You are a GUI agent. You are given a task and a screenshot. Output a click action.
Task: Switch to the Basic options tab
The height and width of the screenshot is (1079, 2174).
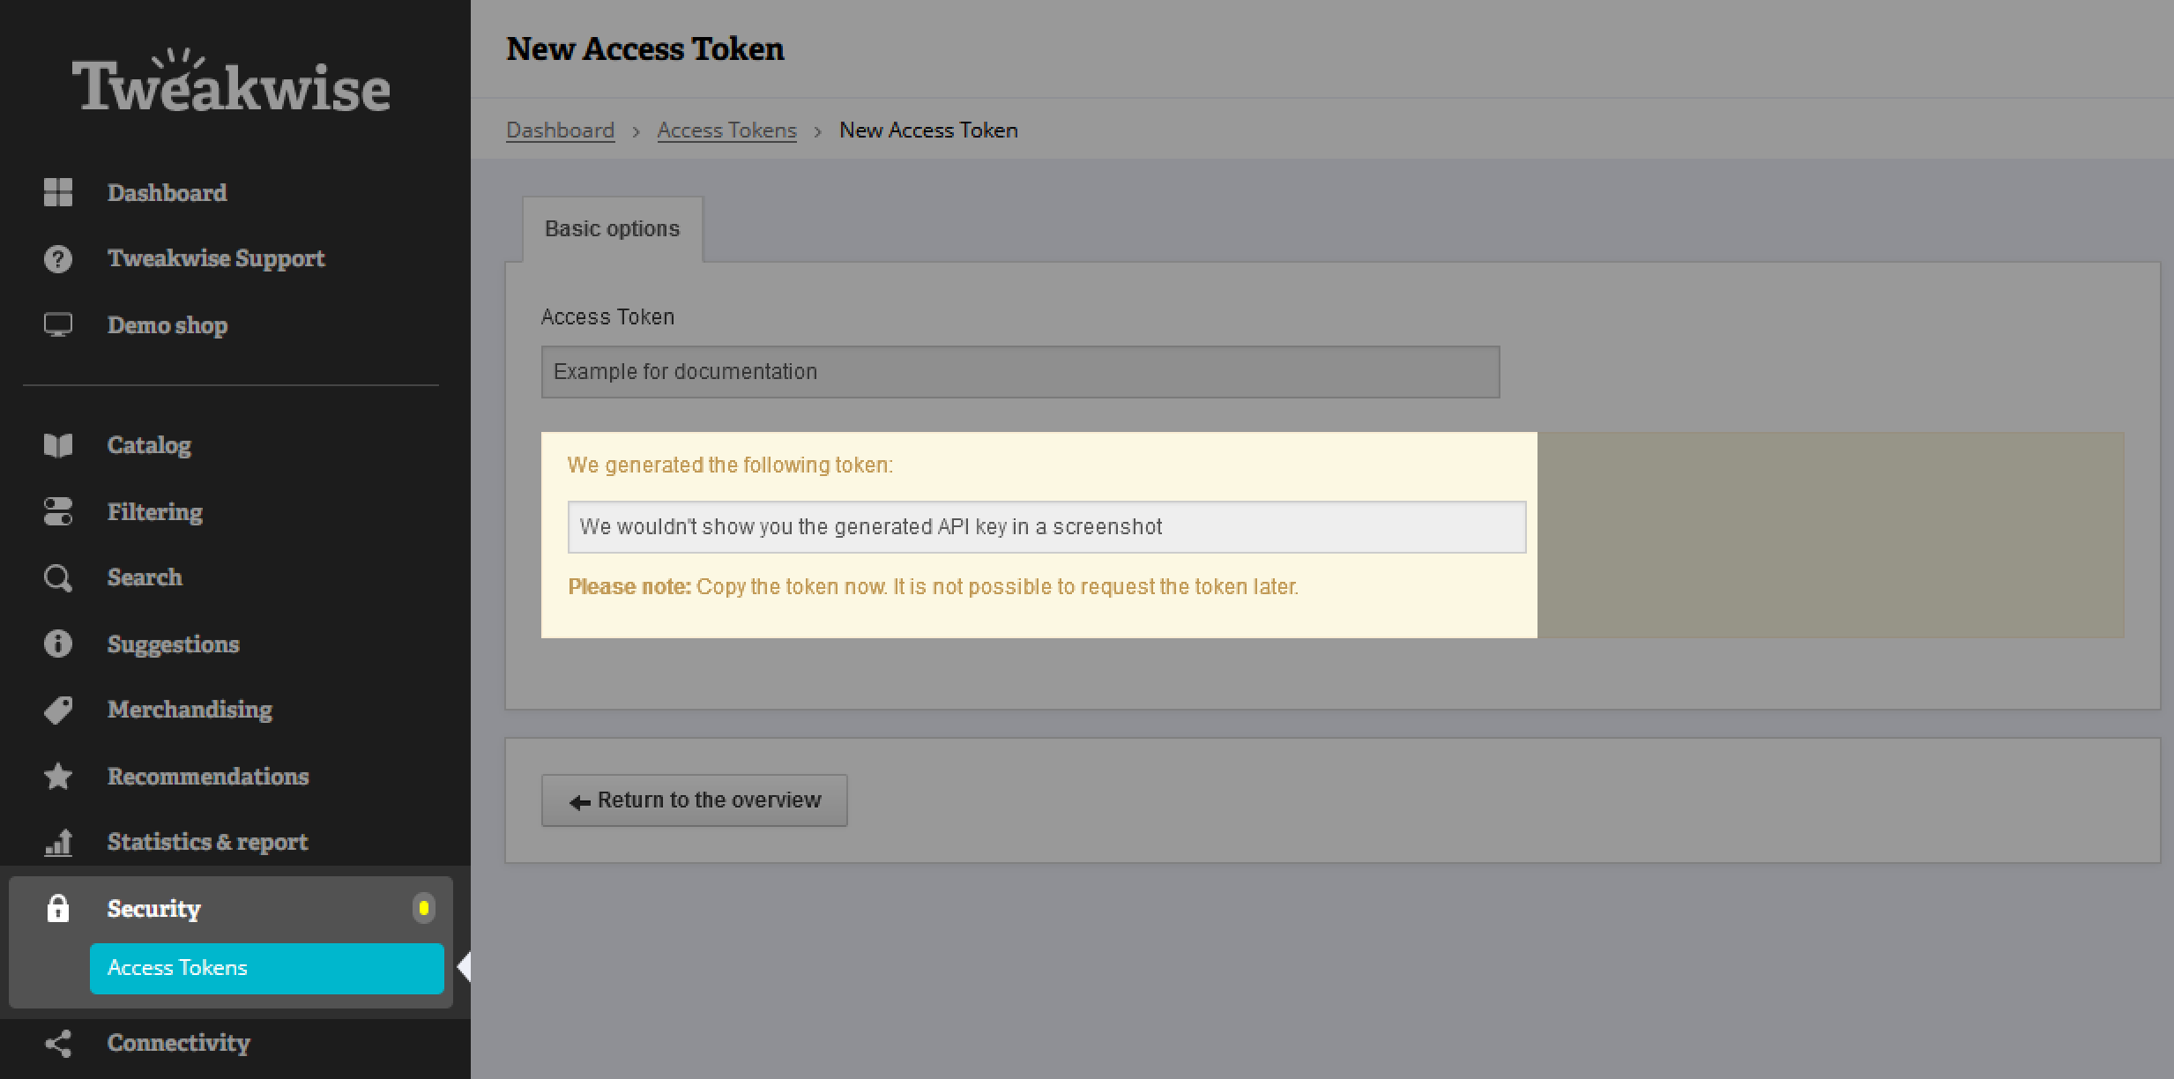613,229
